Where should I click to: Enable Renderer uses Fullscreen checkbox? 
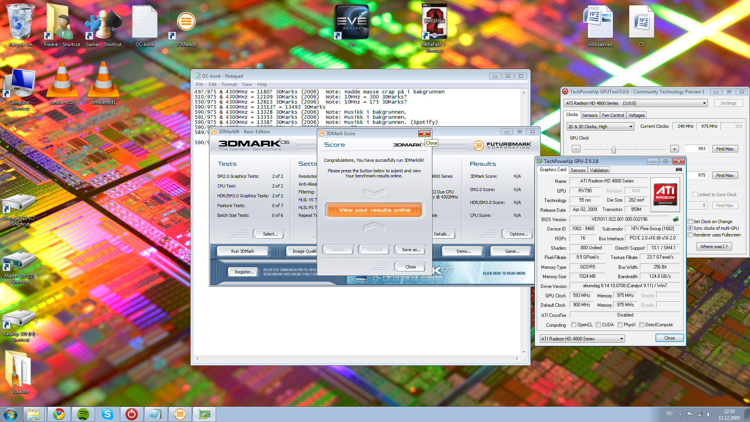pyautogui.click(x=690, y=235)
